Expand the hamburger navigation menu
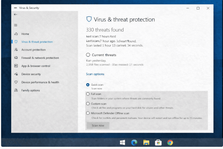 pos(15,25)
